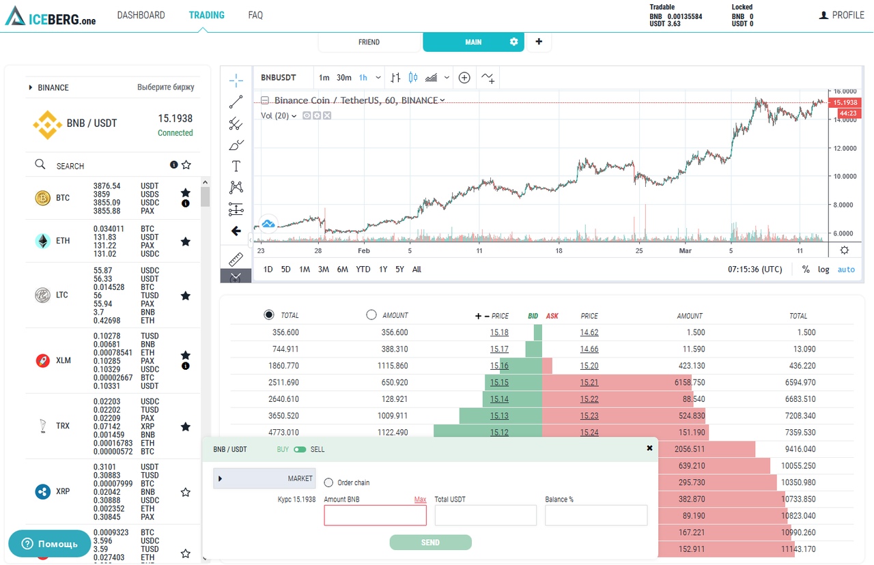Viewport: 874px width, 565px height.
Task: Open the TRADING page
Action: [x=207, y=15]
